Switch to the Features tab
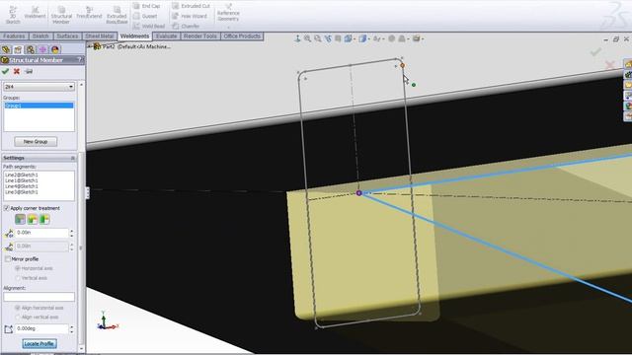632x355 pixels. coord(14,36)
